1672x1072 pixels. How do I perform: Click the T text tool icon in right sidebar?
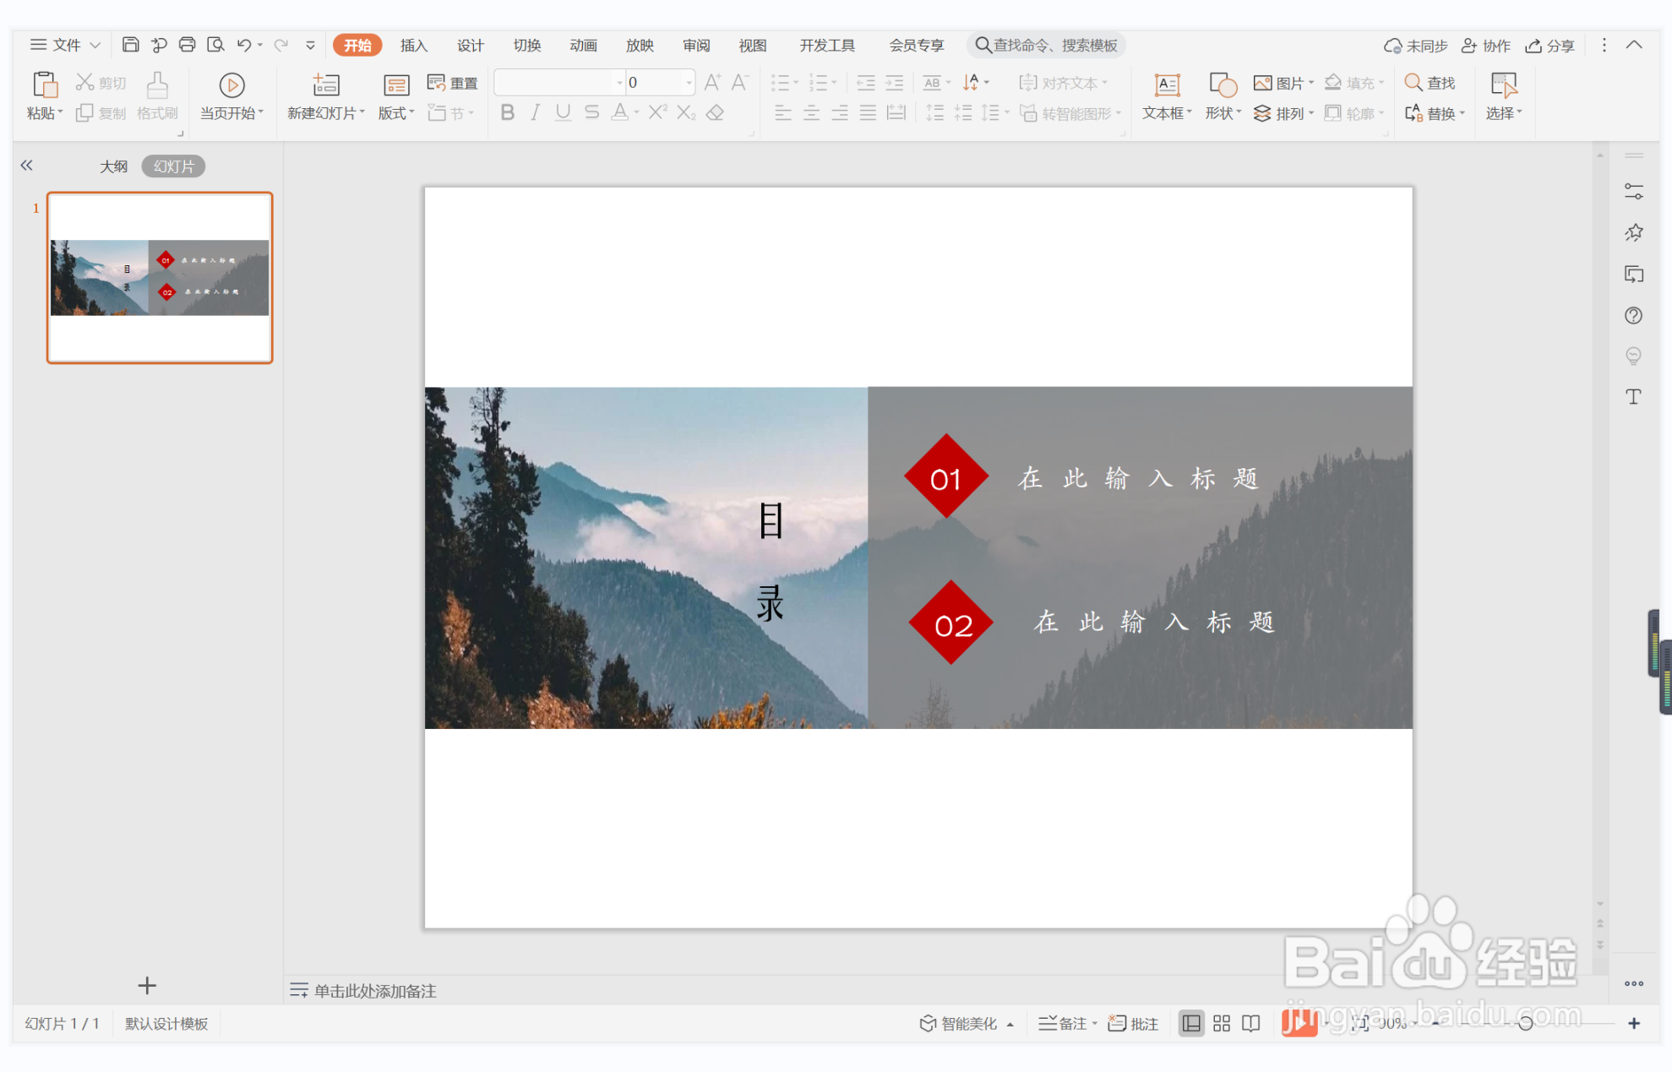[x=1633, y=397]
